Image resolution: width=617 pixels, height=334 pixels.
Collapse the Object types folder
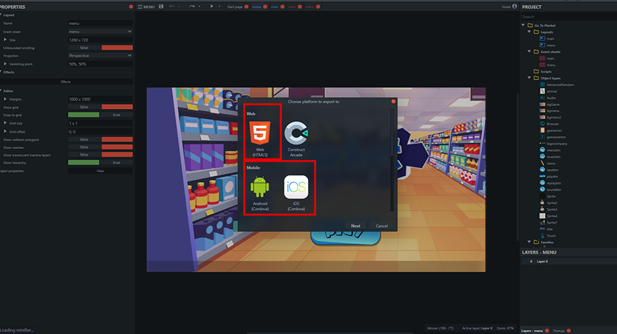point(529,78)
